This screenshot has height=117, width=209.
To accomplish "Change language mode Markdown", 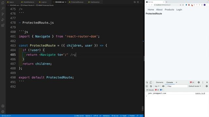I will coord(106,116).
